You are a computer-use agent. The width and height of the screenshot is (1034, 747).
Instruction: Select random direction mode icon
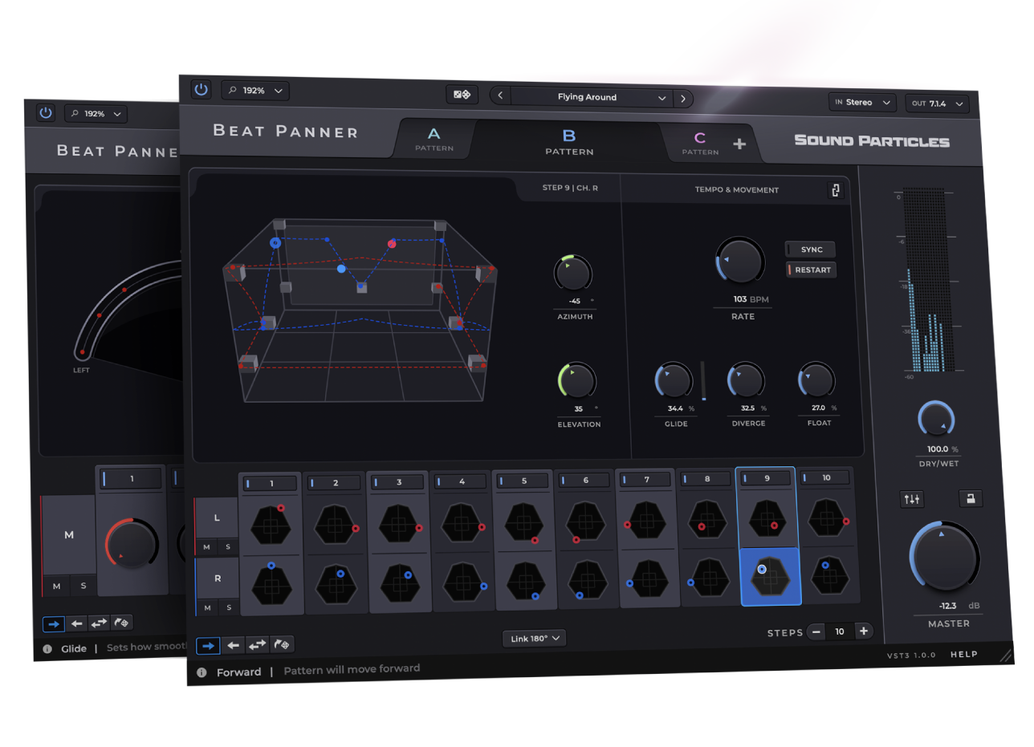[282, 644]
